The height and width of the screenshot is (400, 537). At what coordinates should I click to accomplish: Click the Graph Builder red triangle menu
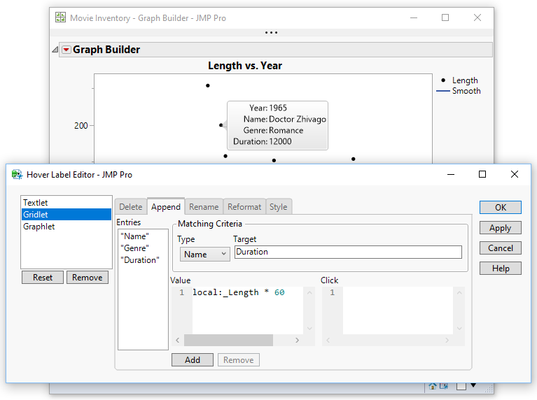(x=67, y=50)
